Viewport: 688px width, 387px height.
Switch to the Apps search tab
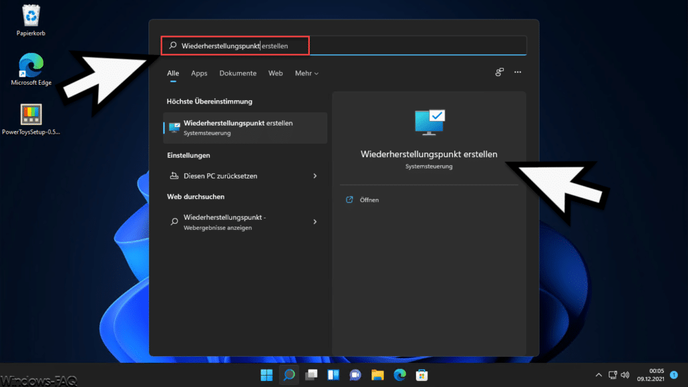[199, 73]
